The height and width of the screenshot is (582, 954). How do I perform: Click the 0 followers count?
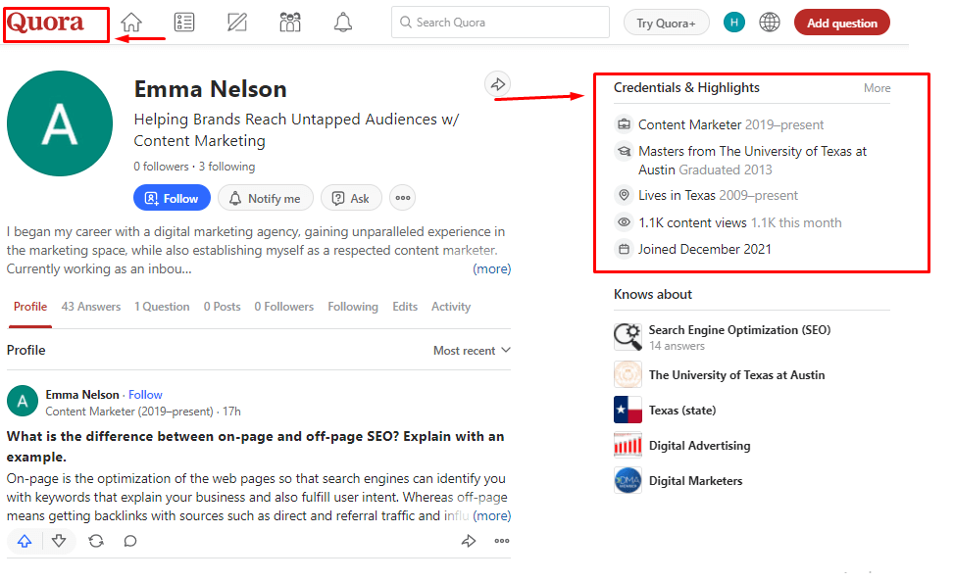tap(161, 167)
